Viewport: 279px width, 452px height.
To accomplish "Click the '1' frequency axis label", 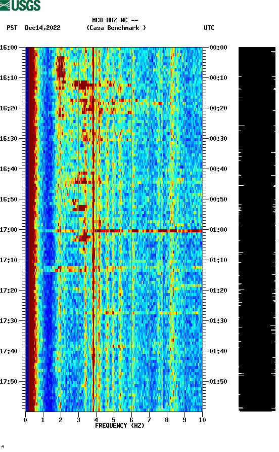I will tap(43, 420).
